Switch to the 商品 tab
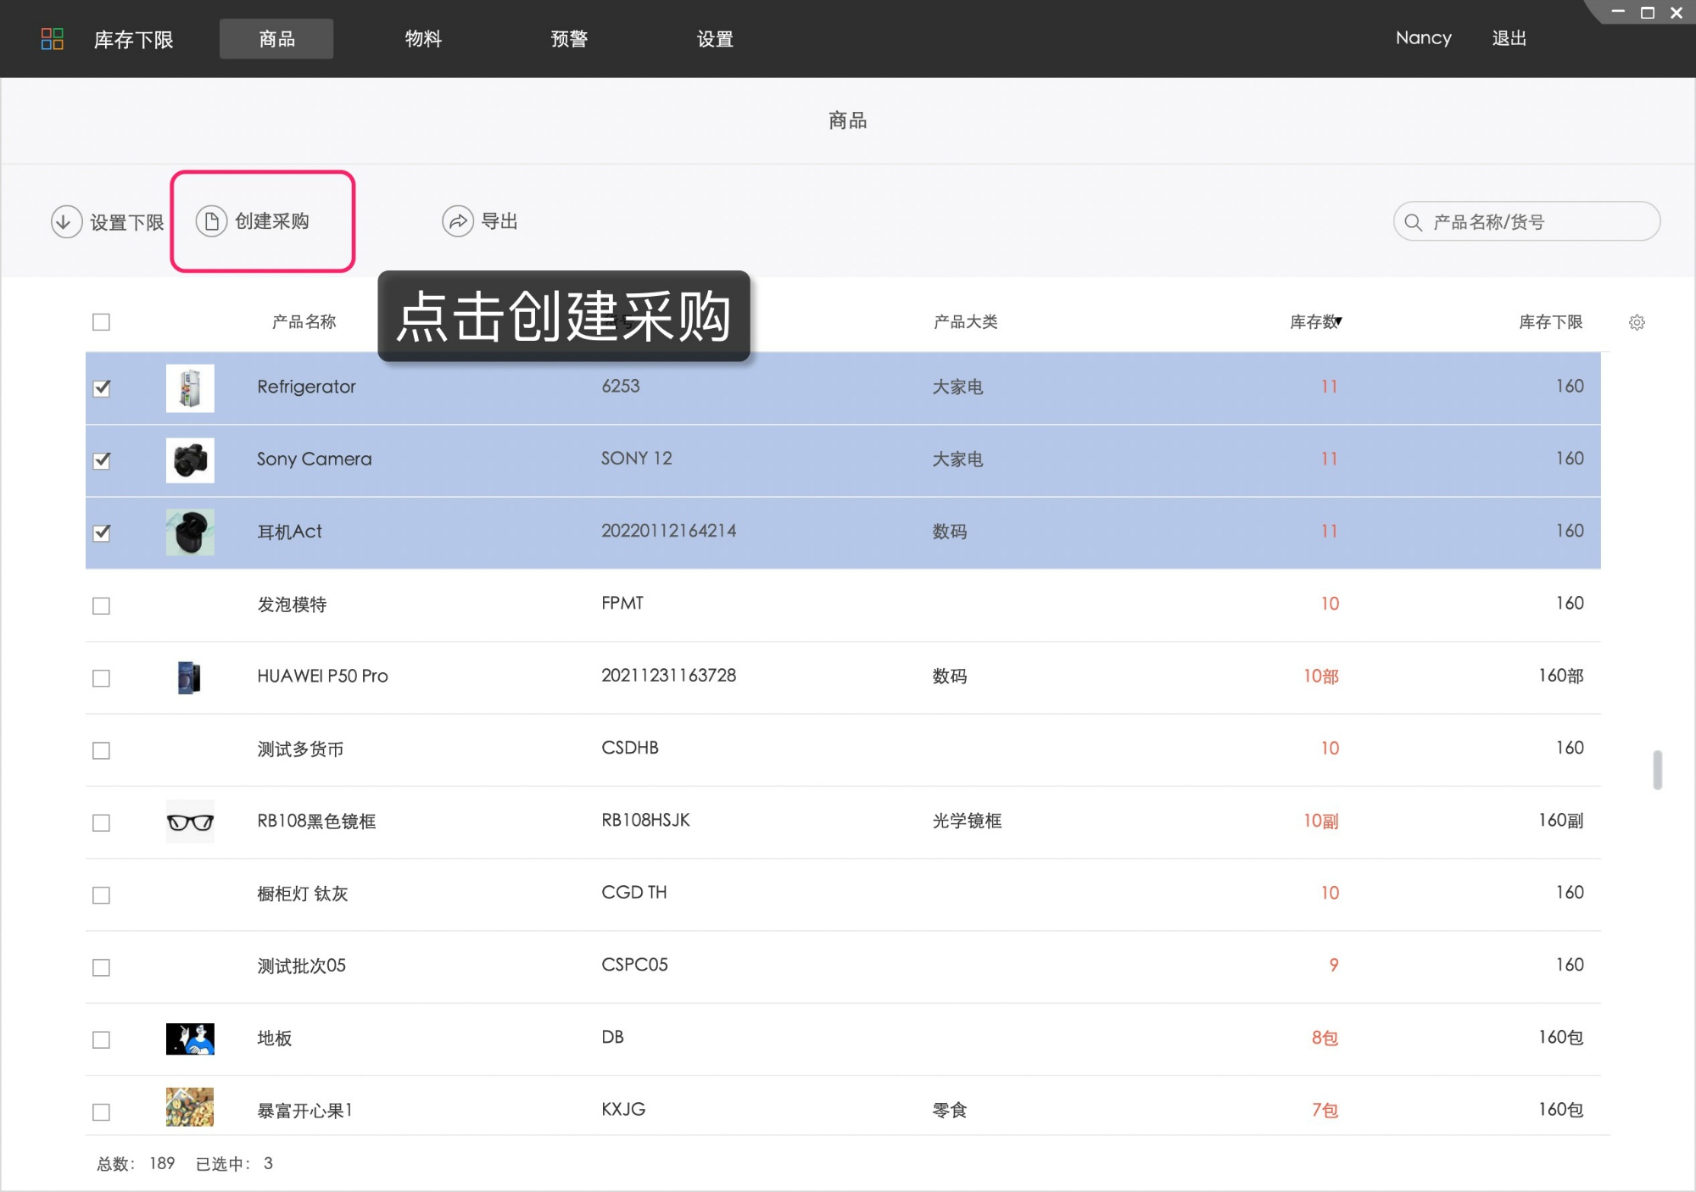The width and height of the screenshot is (1696, 1192). pos(276,39)
